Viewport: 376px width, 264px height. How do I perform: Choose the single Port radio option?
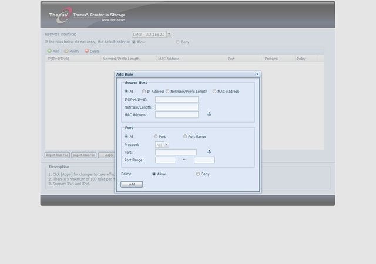pos(156,136)
